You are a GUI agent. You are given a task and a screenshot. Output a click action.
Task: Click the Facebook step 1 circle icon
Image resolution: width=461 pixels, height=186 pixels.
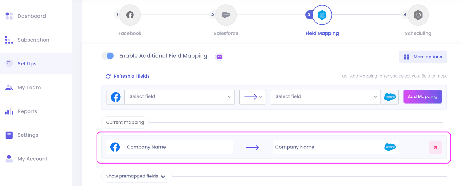(130, 15)
